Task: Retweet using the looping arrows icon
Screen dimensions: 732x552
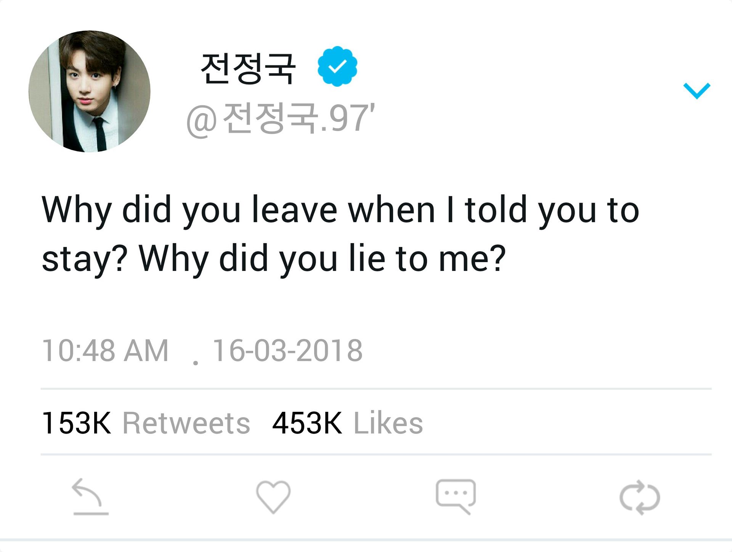Action: [x=640, y=498]
